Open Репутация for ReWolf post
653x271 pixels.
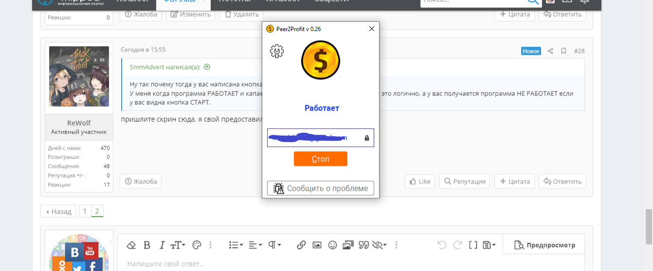(465, 181)
